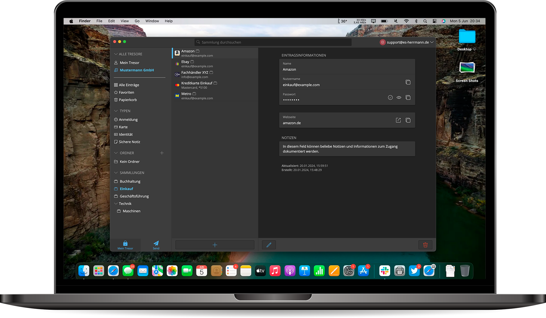Edit the entry with the pencil button
The width and height of the screenshot is (546, 318).
[x=269, y=245]
